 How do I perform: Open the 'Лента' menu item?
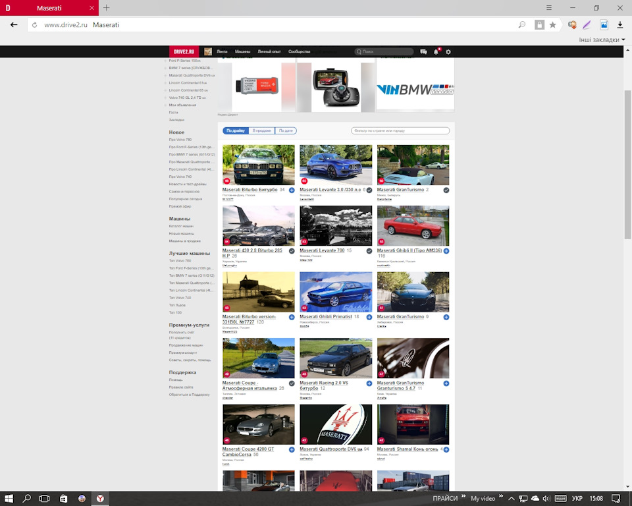(x=222, y=51)
